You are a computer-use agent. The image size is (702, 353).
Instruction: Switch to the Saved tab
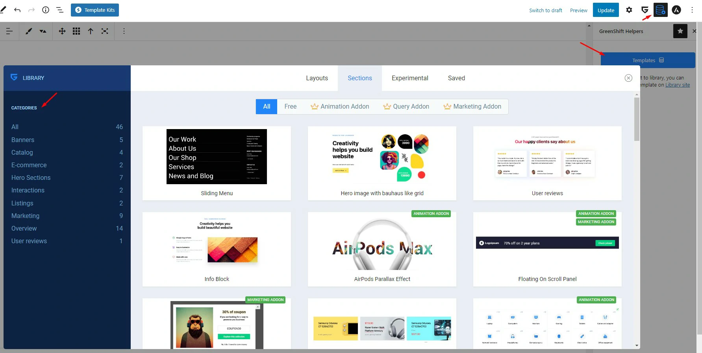click(x=456, y=78)
